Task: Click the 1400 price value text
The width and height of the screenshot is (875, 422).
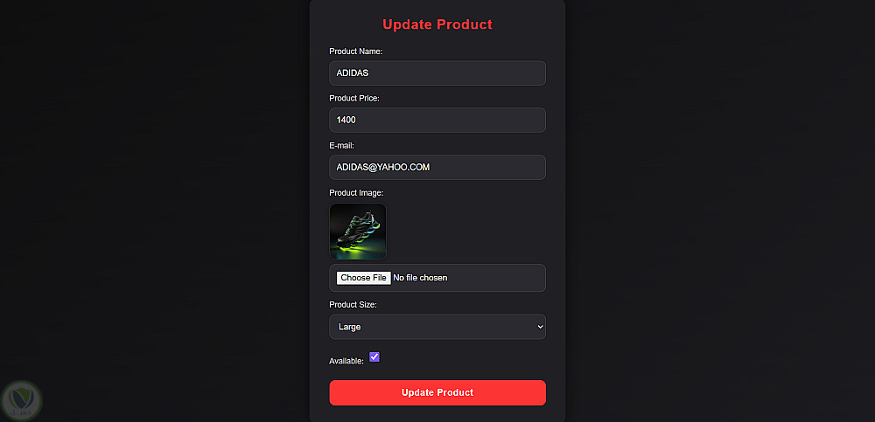Action: [x=346, y=120]
